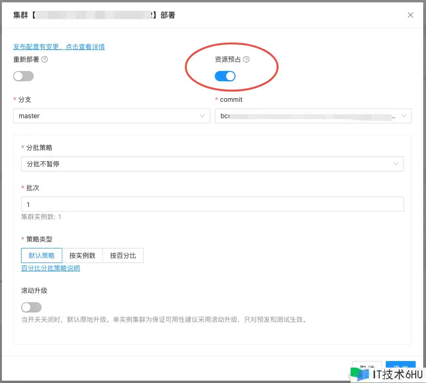
Task: Choose the 按百分比 strategy type
Action: coord(123,255)
